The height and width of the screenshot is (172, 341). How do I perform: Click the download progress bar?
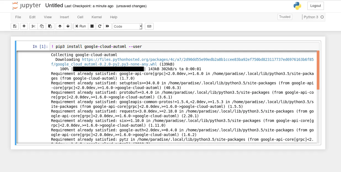pos(108,69)
